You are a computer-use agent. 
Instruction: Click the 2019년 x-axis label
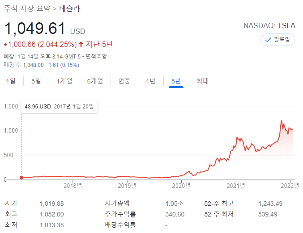(x=127, y=186)
